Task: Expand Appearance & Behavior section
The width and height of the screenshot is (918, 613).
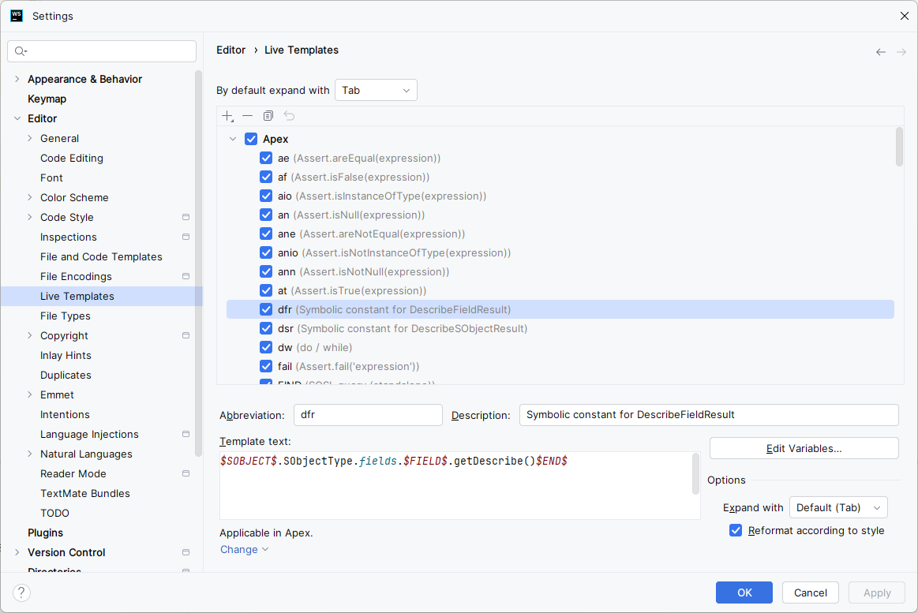Action: coord(17,79)
